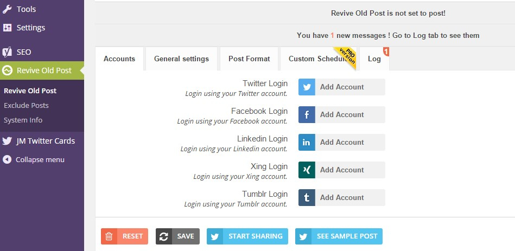Open Exclude Posts in the sidebar submenu
The image size is (515, 251).
(x=26, y=105)
